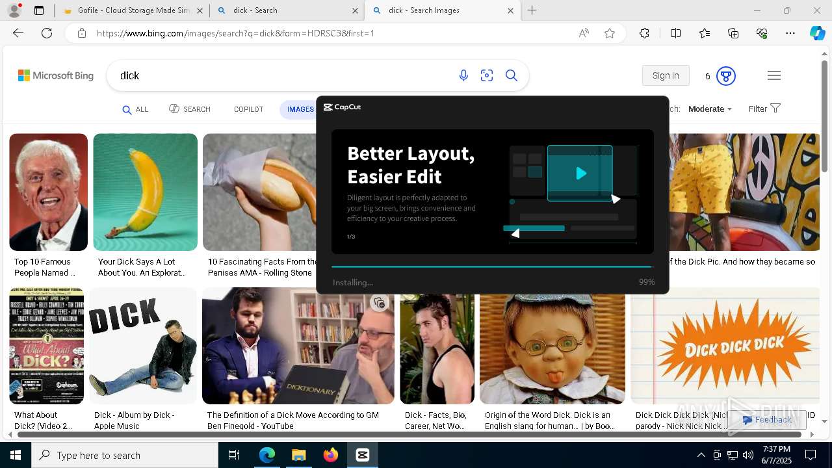This screenshot has width=832, height=468.
Task: Open visual search camera icon
Action: pyautogui.click(x=487, y=75)
